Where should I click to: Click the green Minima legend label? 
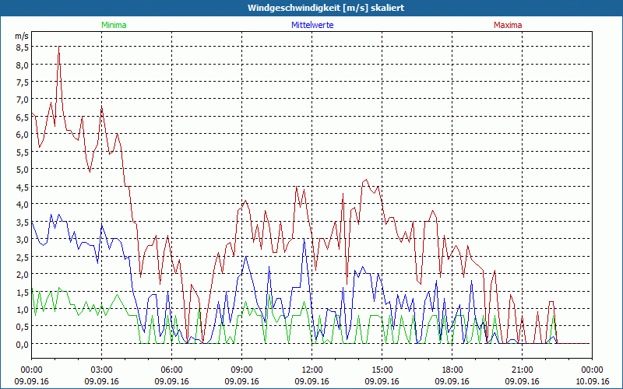(114, 25)
